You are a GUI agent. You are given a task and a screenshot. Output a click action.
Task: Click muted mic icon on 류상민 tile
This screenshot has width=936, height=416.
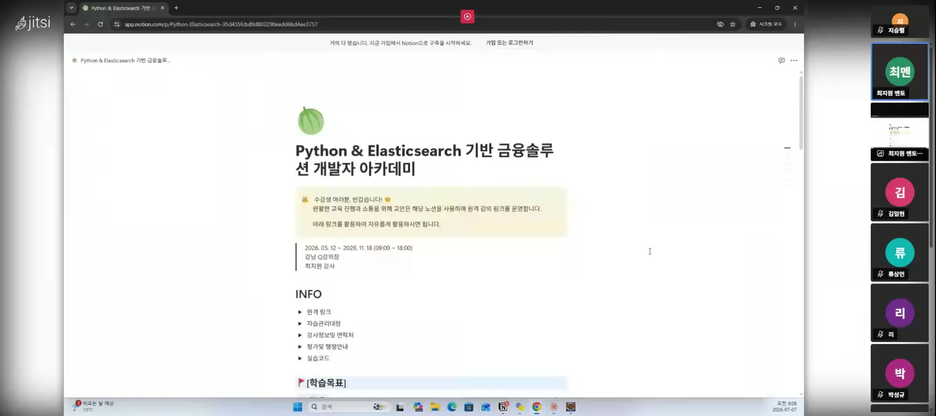(880, 274)
